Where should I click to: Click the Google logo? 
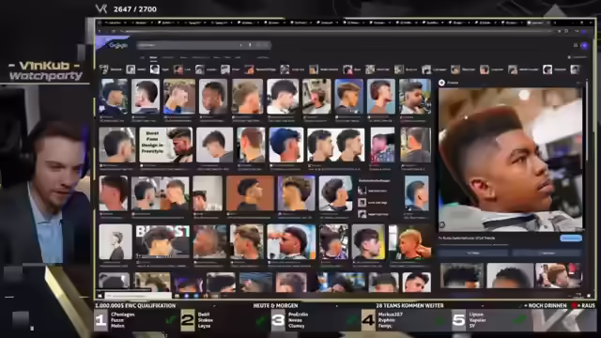[118, 45]
